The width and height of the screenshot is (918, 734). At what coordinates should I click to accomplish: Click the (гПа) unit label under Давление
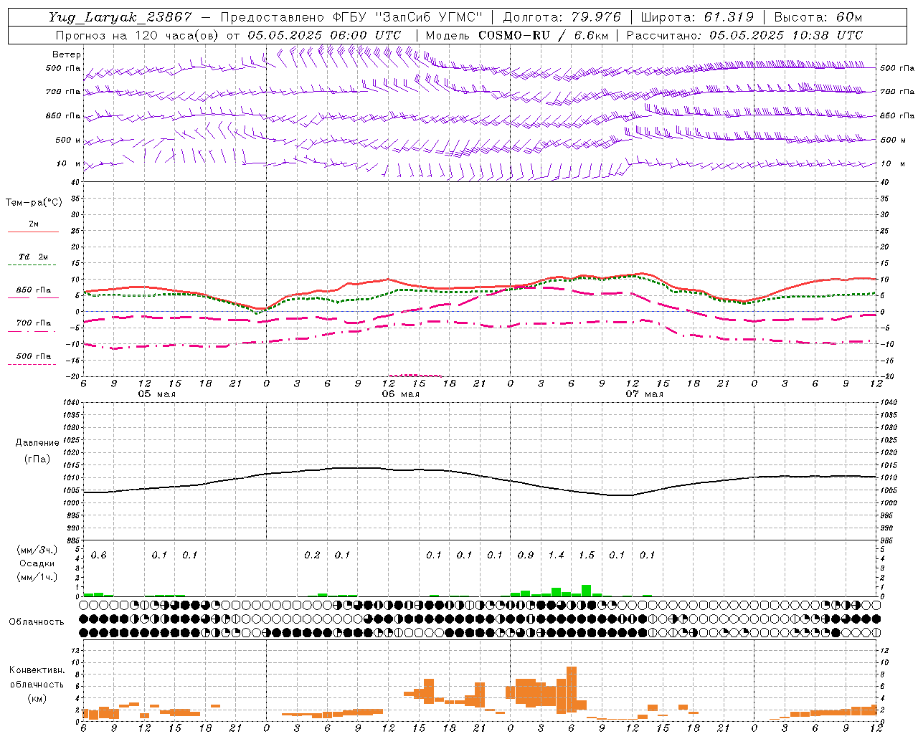(x=37, y=459)
